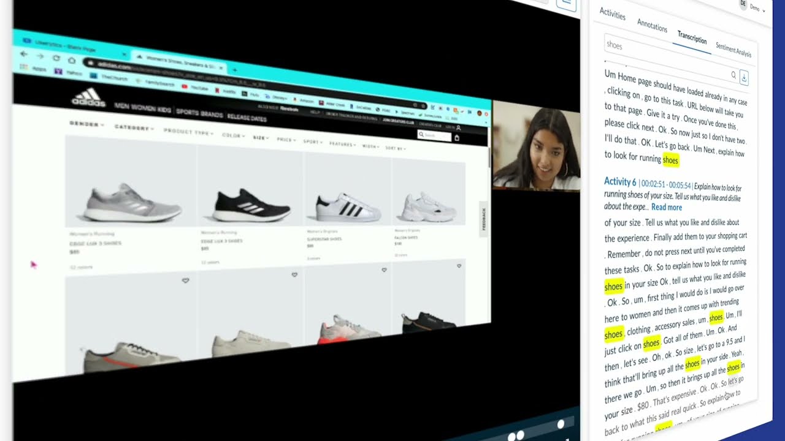Click the adidas login profile icon
Screen dimensions: 785x441
[x=458, y=127]
